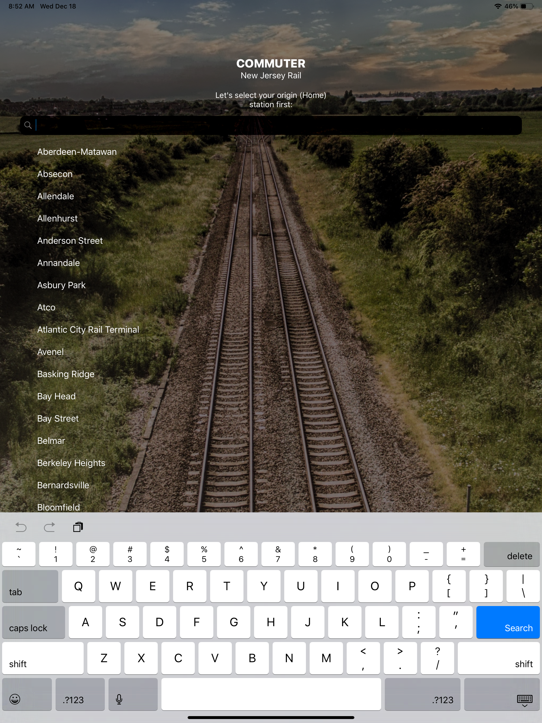The image size is (542, 723).
Task: Toggle the caps lock key
Action: tap(34, 622)
